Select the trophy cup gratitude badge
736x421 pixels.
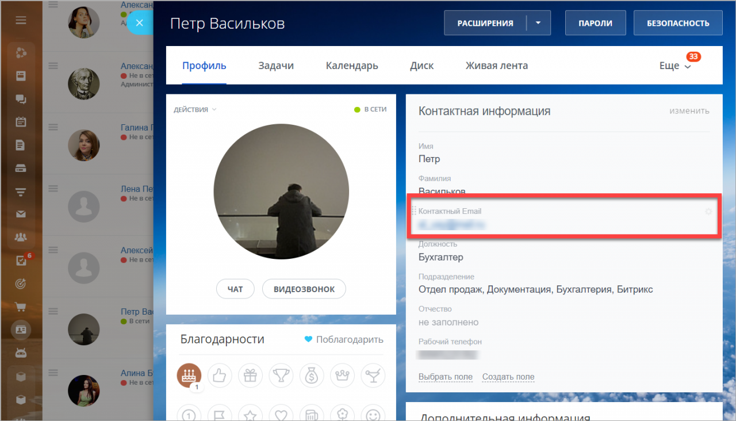[281, 376]
